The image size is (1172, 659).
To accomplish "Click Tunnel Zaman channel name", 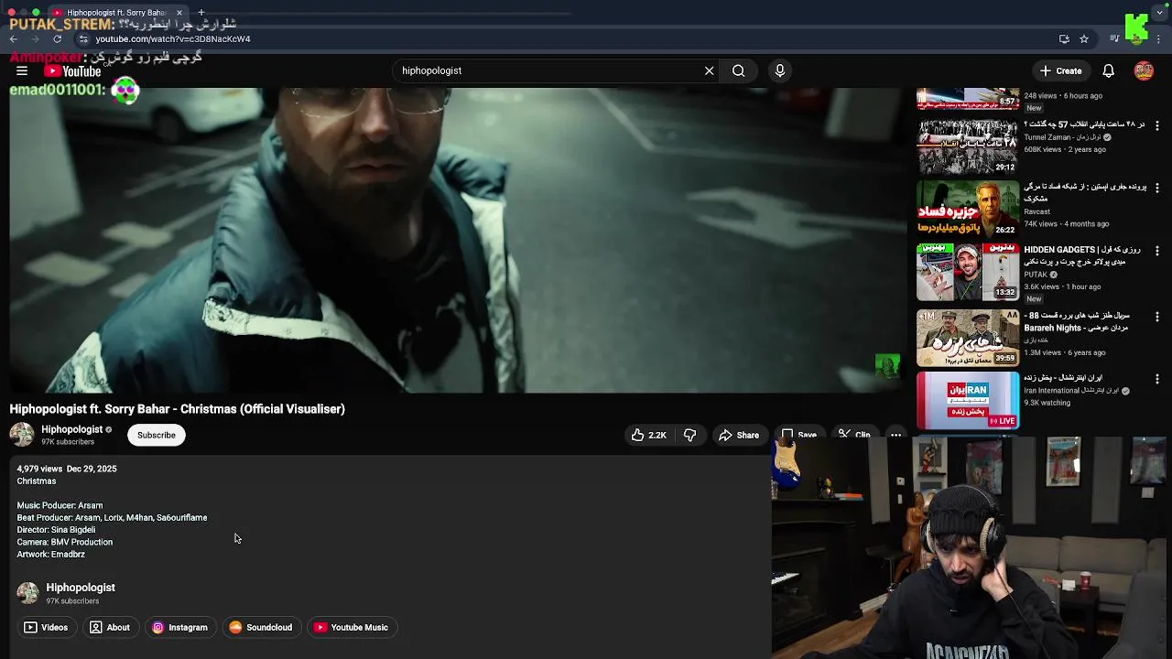I will (1062, 137).
